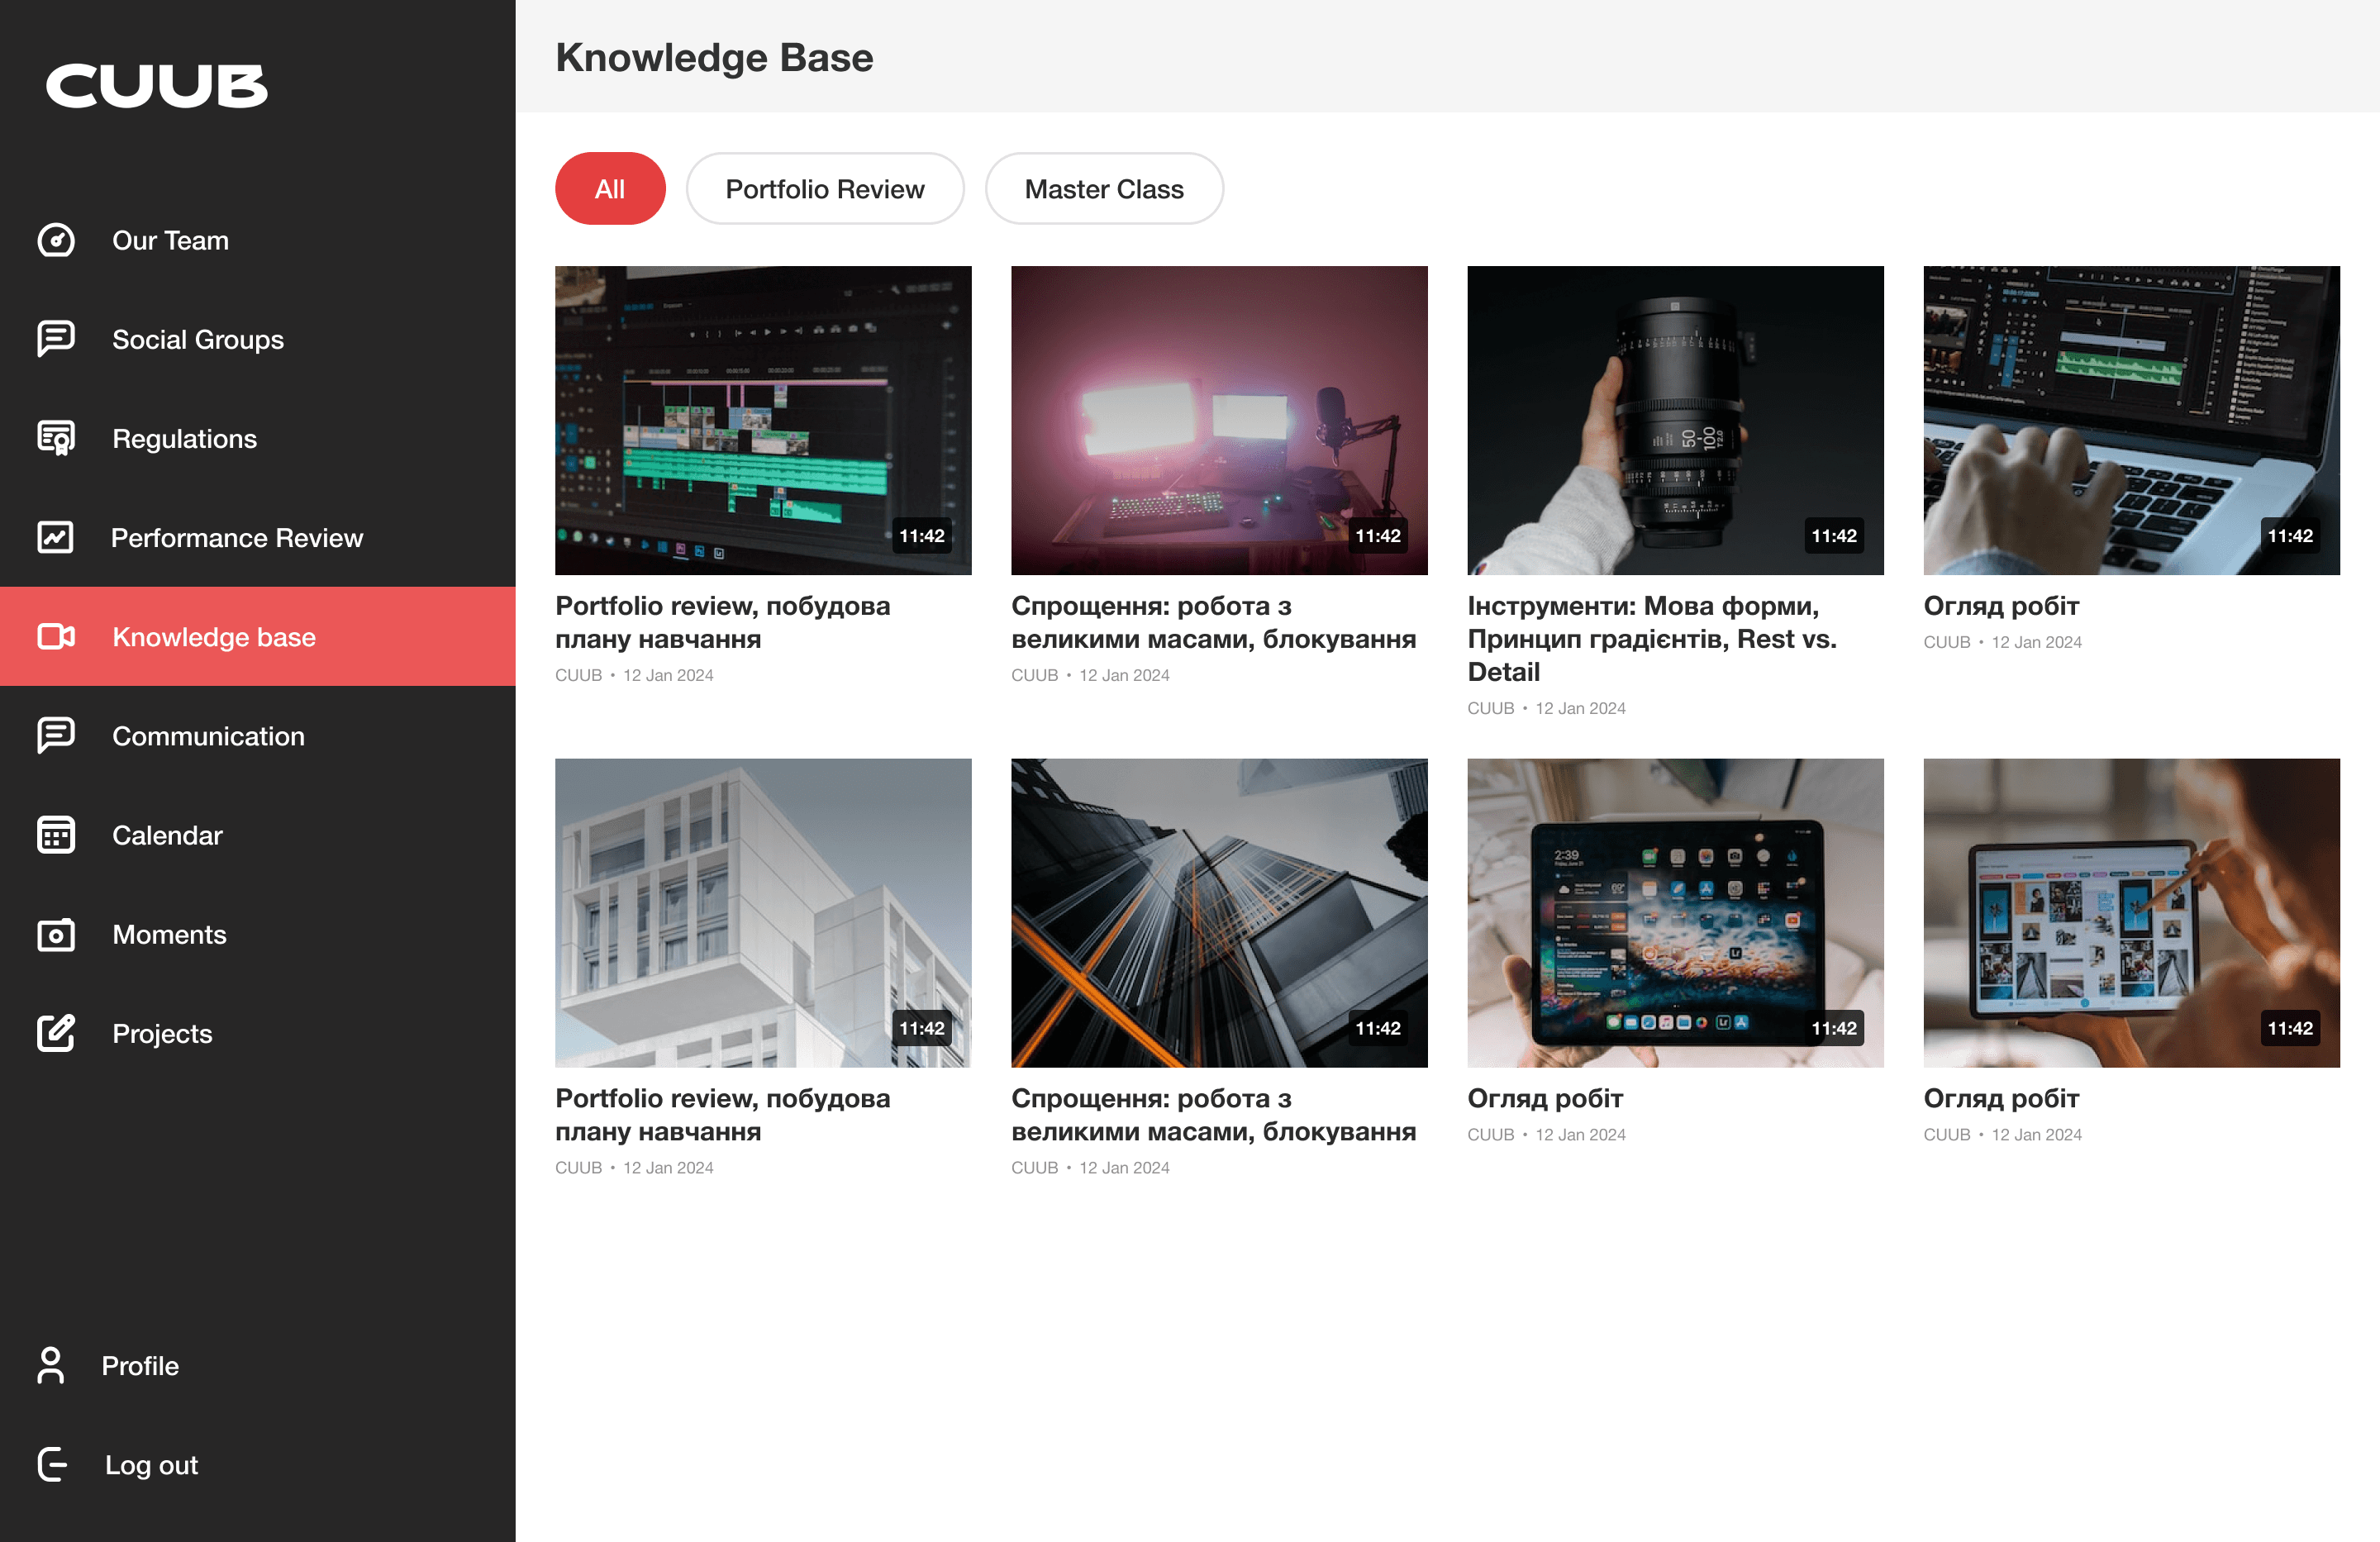Open the white building video thumbnail
Image resolution: width=2380 pixels, height=1542 pixels.
[762, 912]
